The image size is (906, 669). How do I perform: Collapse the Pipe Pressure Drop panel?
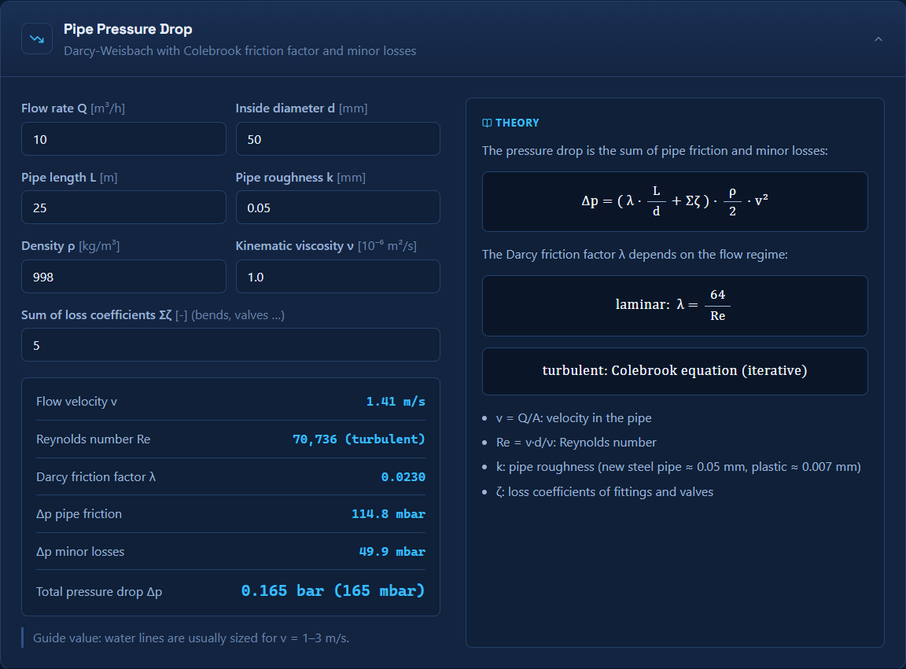tap(878, 39)
